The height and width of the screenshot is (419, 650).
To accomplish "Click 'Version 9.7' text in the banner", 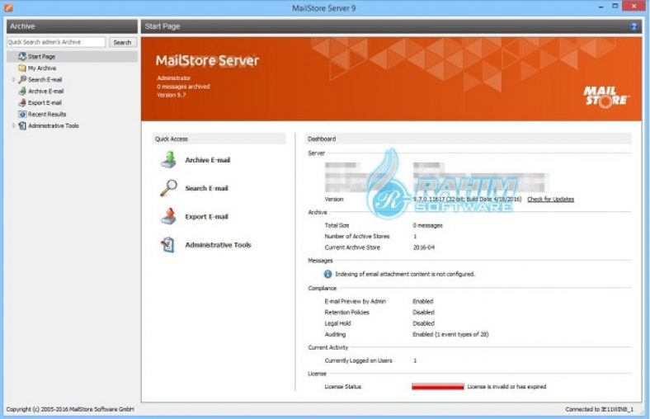I will [x=172, y=95].
